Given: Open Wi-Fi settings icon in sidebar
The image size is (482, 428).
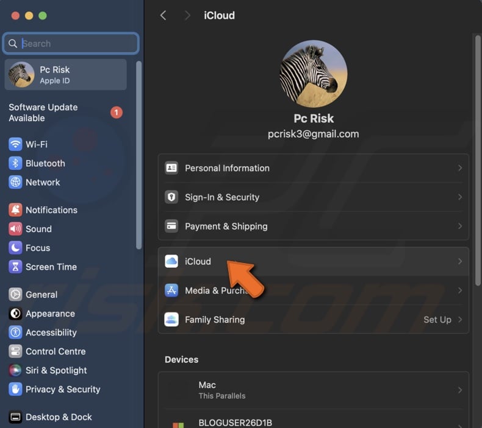Looking at the screenshot, I should pos(15,144).
